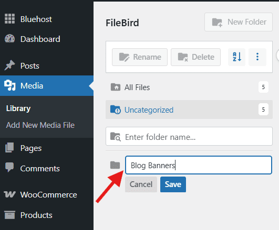This screenshot has width=279, height=230.
Task: Click the gray folder icon beside Blog Banners
Action: pos(115,165)
